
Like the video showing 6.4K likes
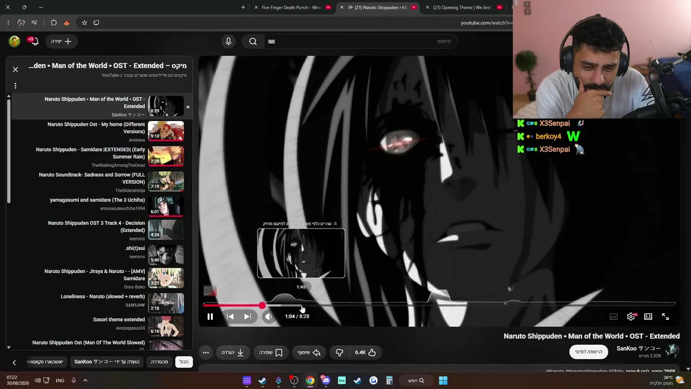tap(365, 352)
